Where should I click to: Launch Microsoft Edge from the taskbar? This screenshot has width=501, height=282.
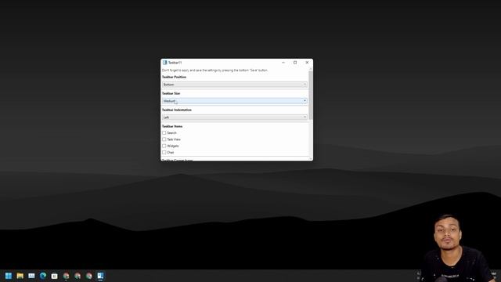[x=43, y=276]
